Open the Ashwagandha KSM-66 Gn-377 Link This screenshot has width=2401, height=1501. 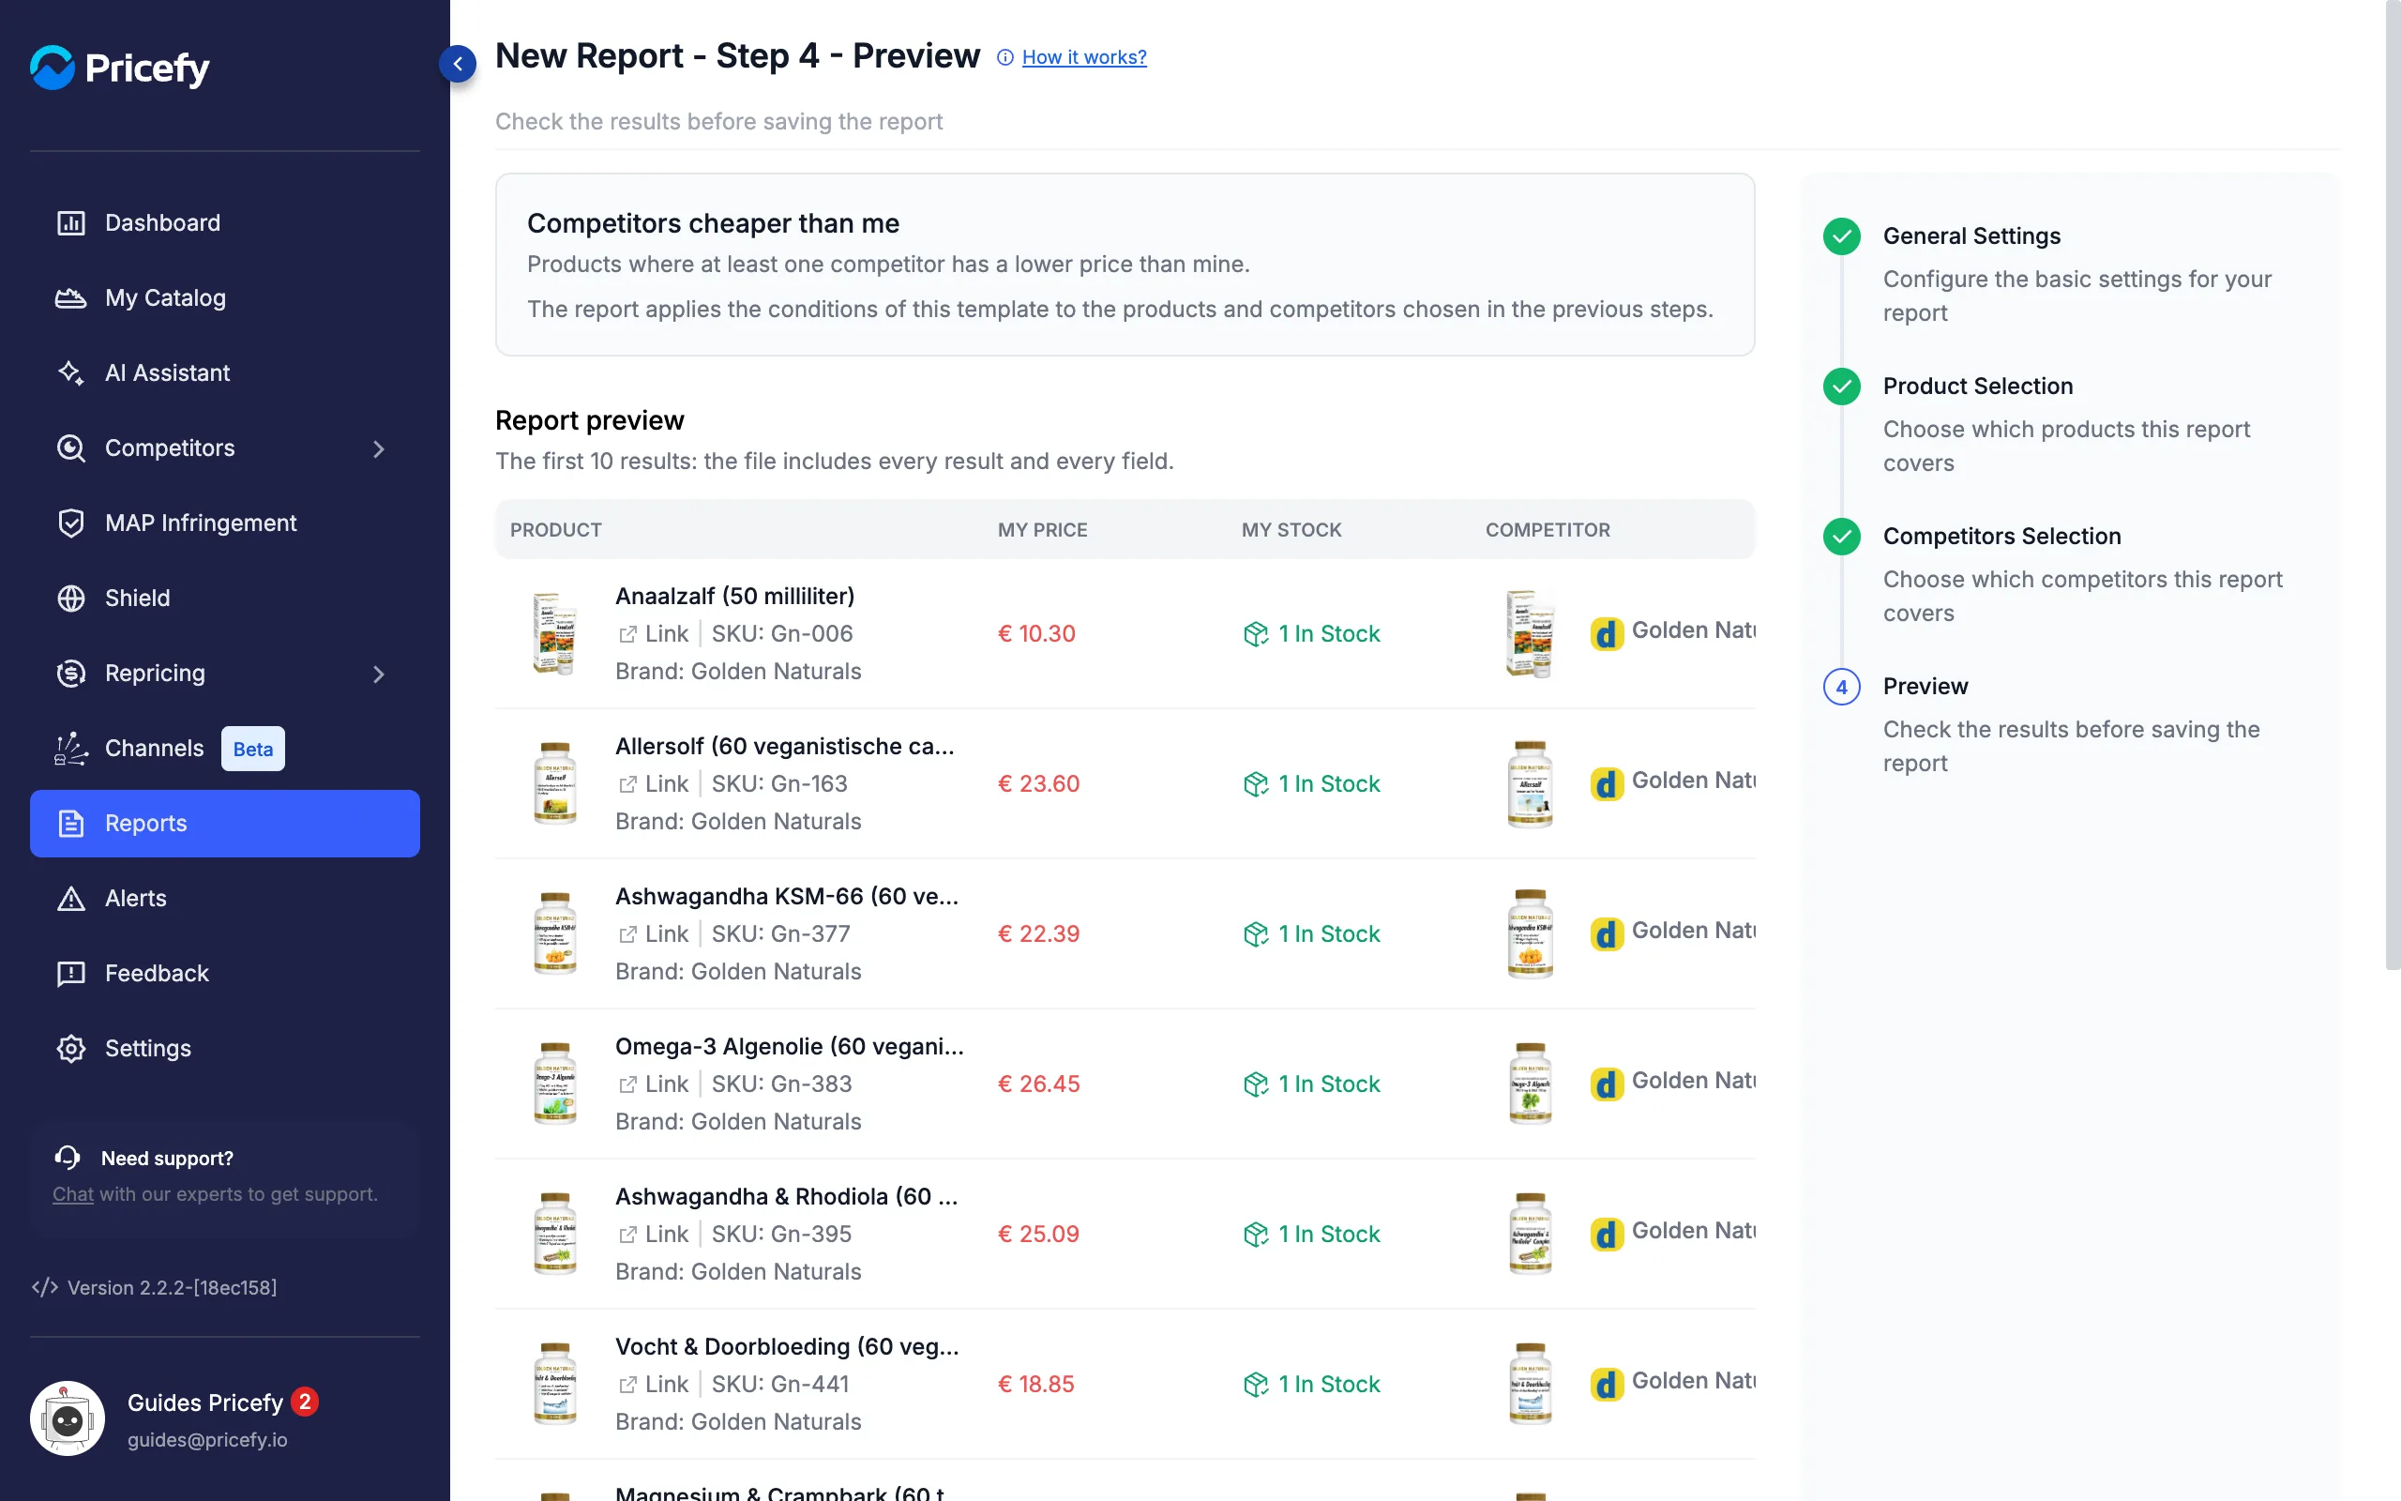653,933
